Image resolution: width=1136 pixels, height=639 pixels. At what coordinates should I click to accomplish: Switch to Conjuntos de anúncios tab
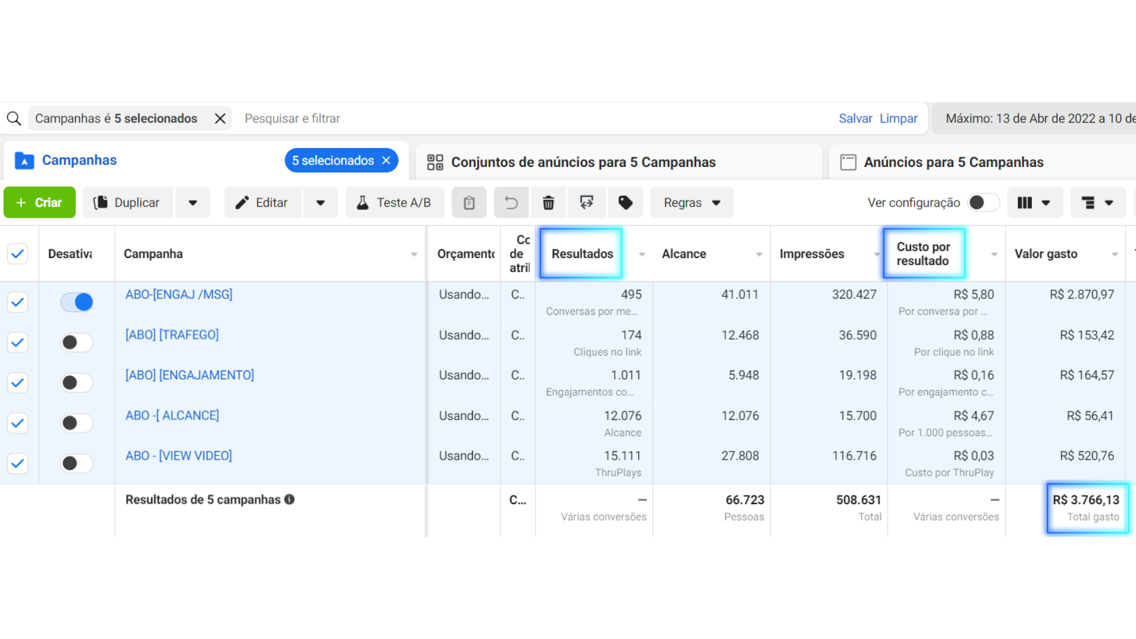tap(583, 162)
